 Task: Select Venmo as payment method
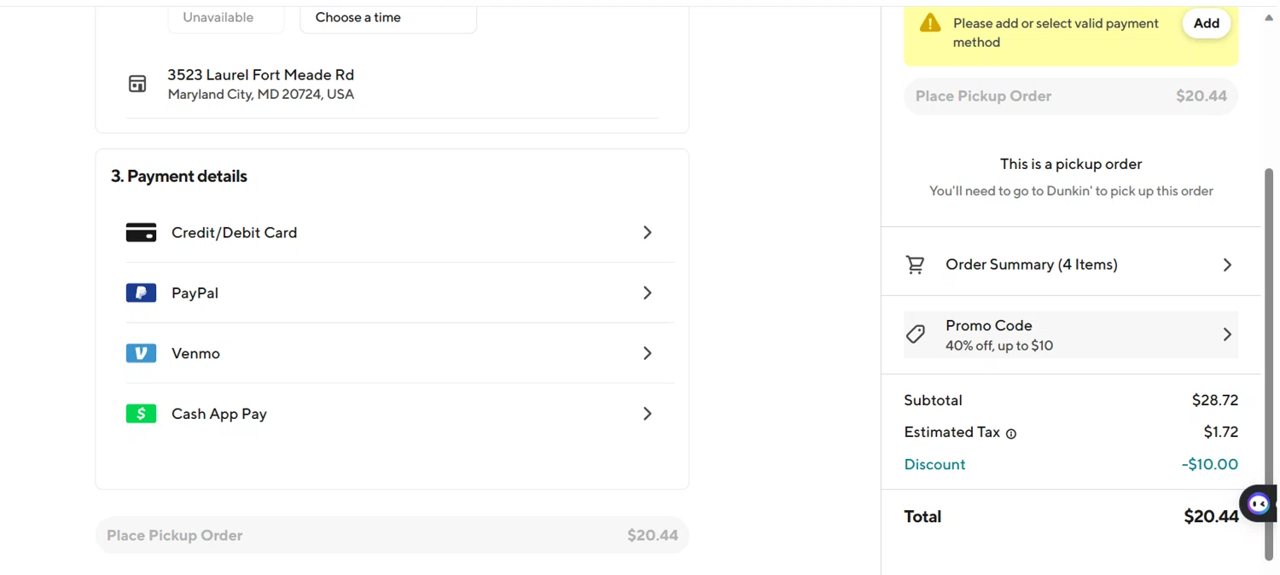[x=195, y=353]
